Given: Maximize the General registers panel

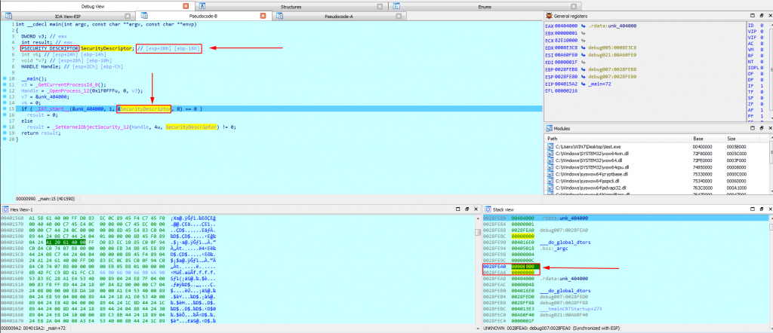Looking at the screenshot, I should 753,17.
